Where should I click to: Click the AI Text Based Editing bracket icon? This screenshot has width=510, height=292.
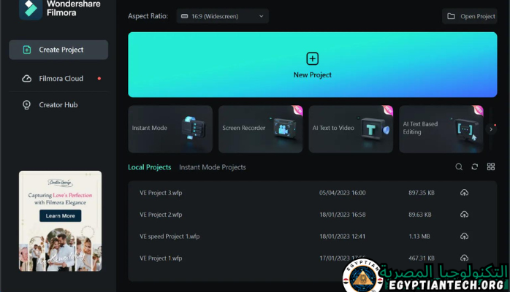point(466,130)
